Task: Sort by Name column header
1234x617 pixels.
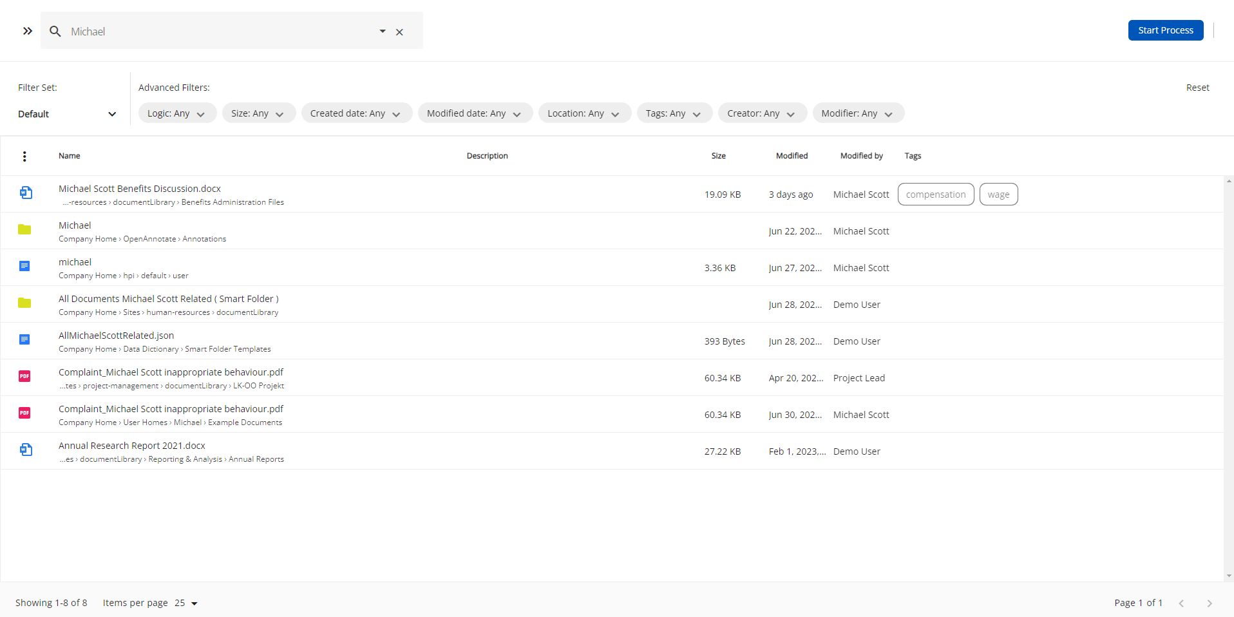Action: pos(70,156)
